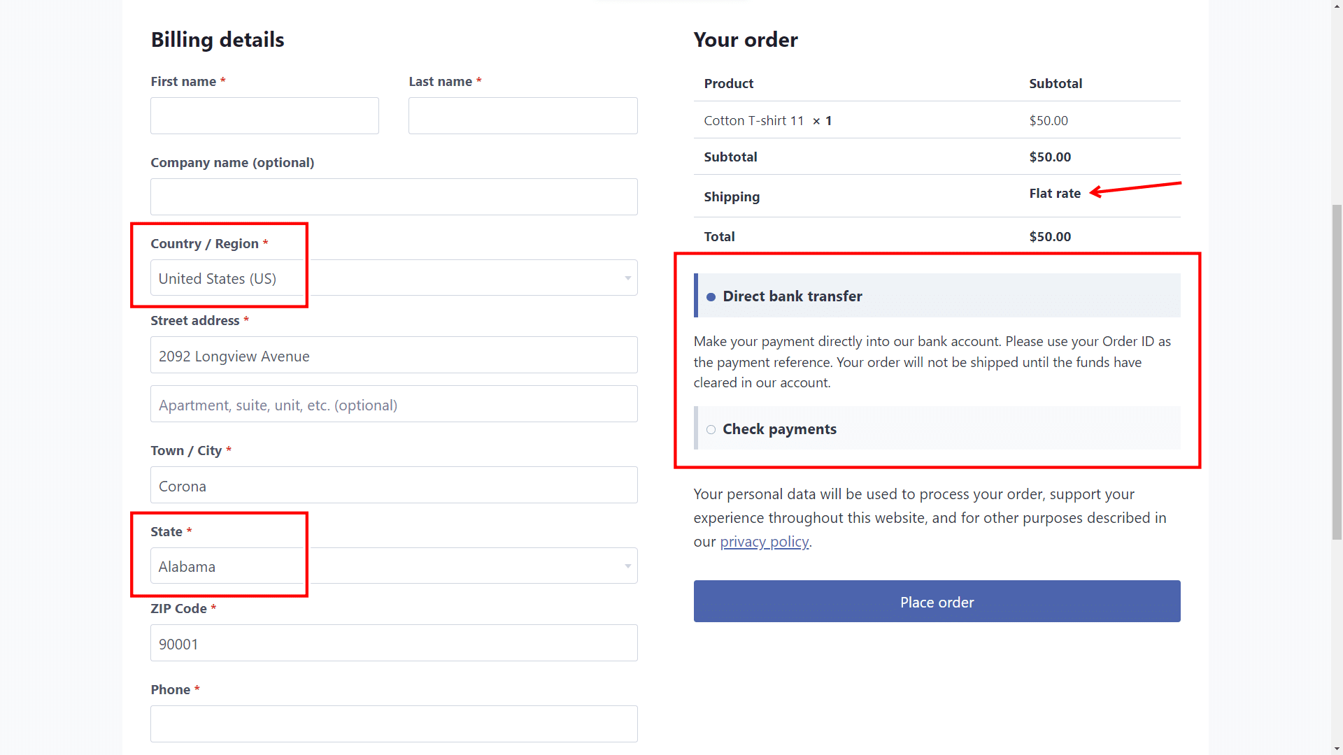Screen dimensions: 1343x755
Task: Click the Flat rate shipping text
Action: (1055, 193)
